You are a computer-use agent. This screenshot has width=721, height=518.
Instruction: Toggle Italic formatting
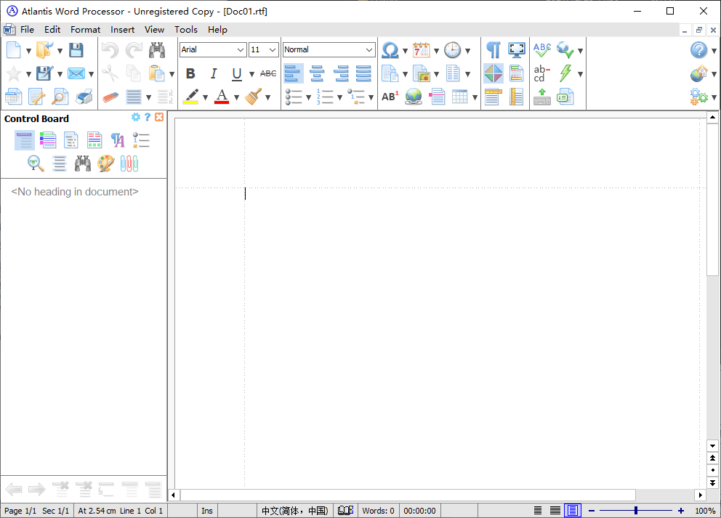(x=214, y=73)
